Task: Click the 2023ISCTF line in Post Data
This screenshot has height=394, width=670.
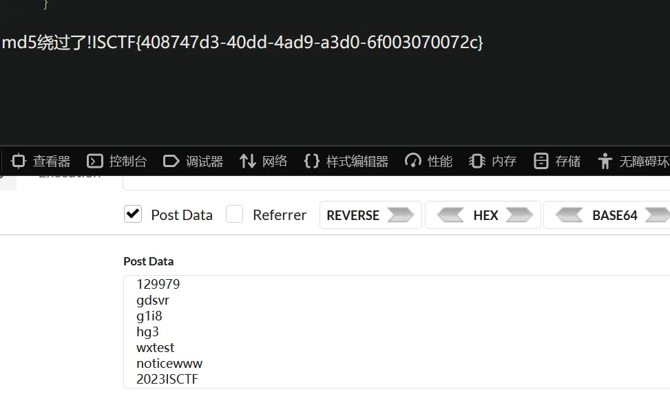Action: tap(167, 379)
